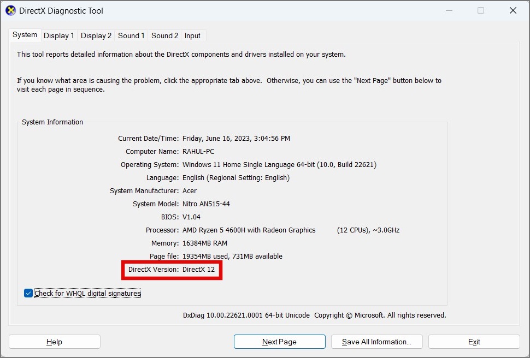The image size is (530, 358).
Task: Exit the diagnostic tool
Action: pos(474,342)
